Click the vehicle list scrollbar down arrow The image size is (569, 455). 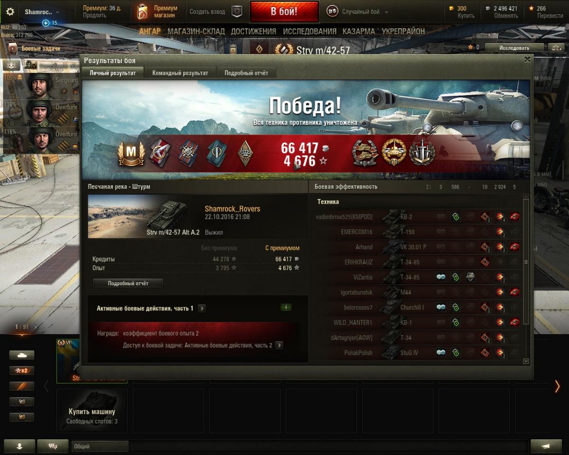(x=526, y=361)
